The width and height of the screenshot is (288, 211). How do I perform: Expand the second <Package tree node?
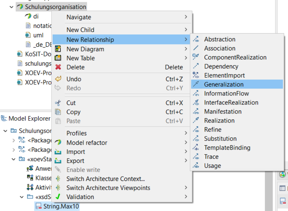click(13, 150)
